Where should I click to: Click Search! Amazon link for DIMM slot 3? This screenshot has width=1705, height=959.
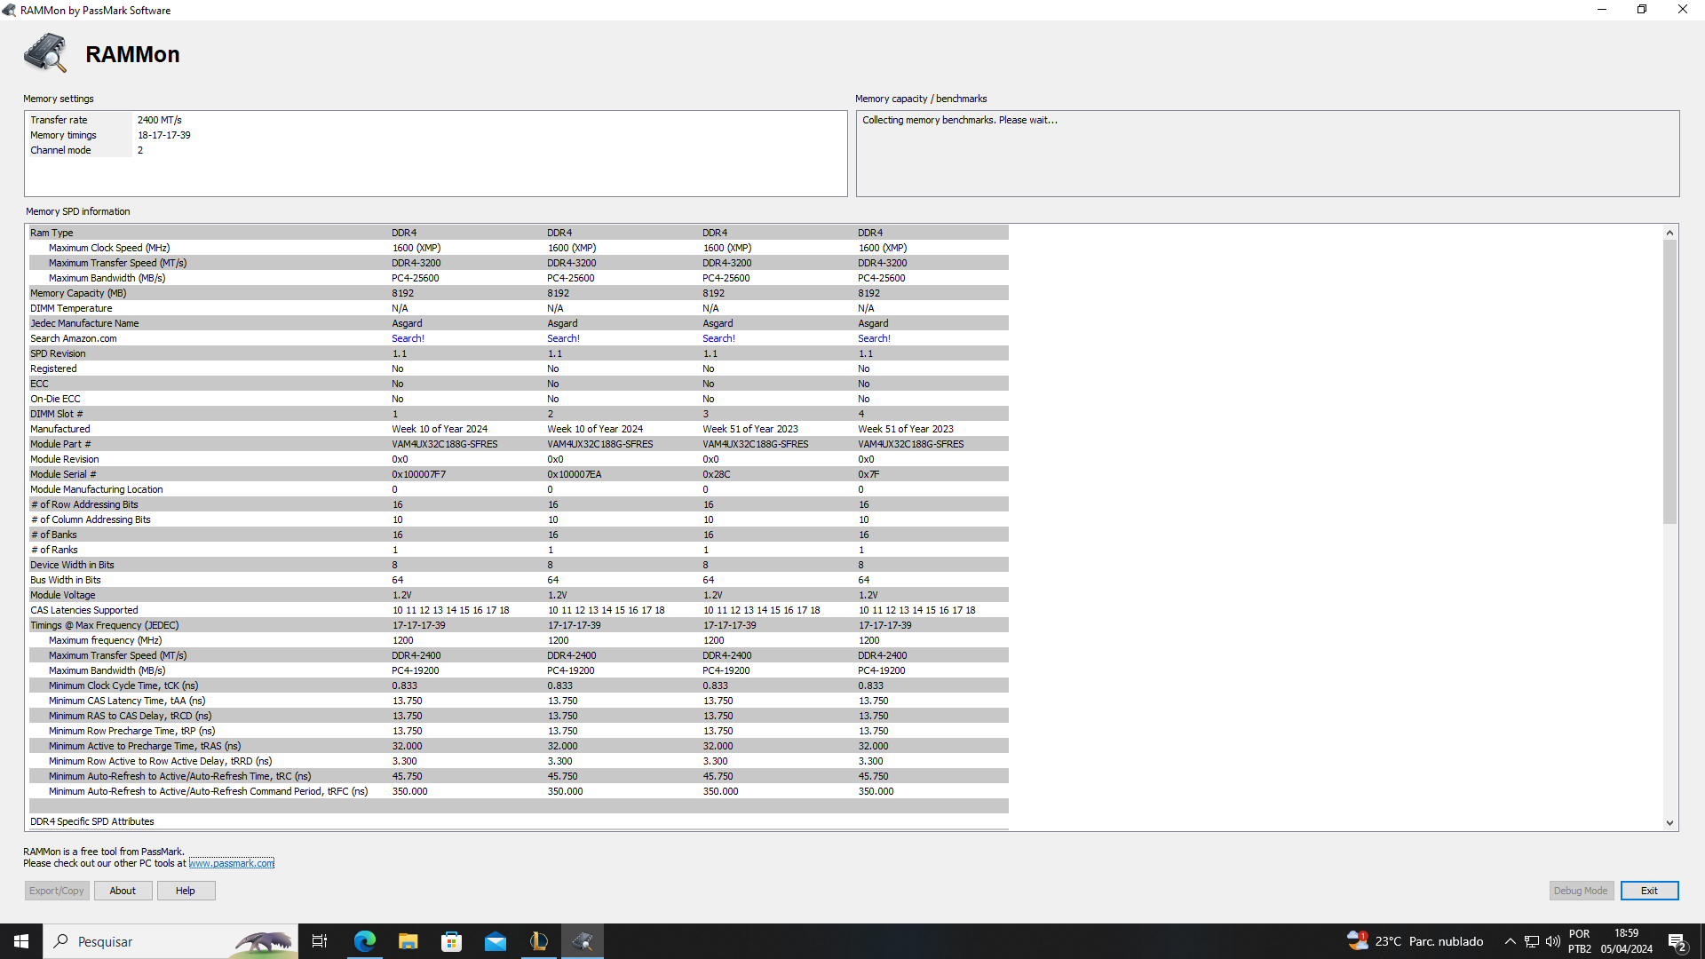tap(718, 338)
